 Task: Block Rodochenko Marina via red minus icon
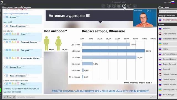18,58
